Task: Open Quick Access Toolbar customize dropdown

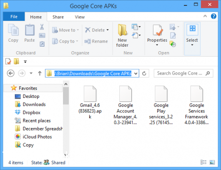Action: pos(25,62)
